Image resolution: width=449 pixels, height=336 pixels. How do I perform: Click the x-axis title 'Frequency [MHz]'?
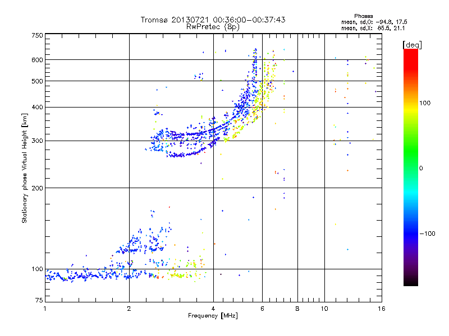click(213, 316)
